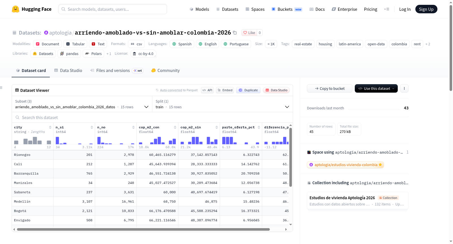Go to the Community tab
Viewport: 453px width, 244px height.
coord(165,71)
